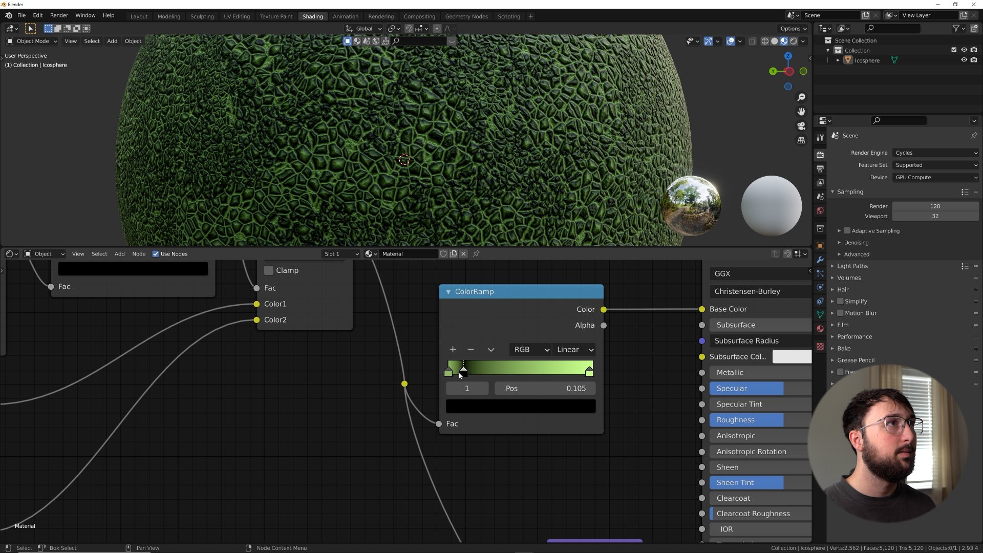Click the viewport zoom magnifier icon
The width and height of the screenshot is (983, 553).
[x=801, y=97]
